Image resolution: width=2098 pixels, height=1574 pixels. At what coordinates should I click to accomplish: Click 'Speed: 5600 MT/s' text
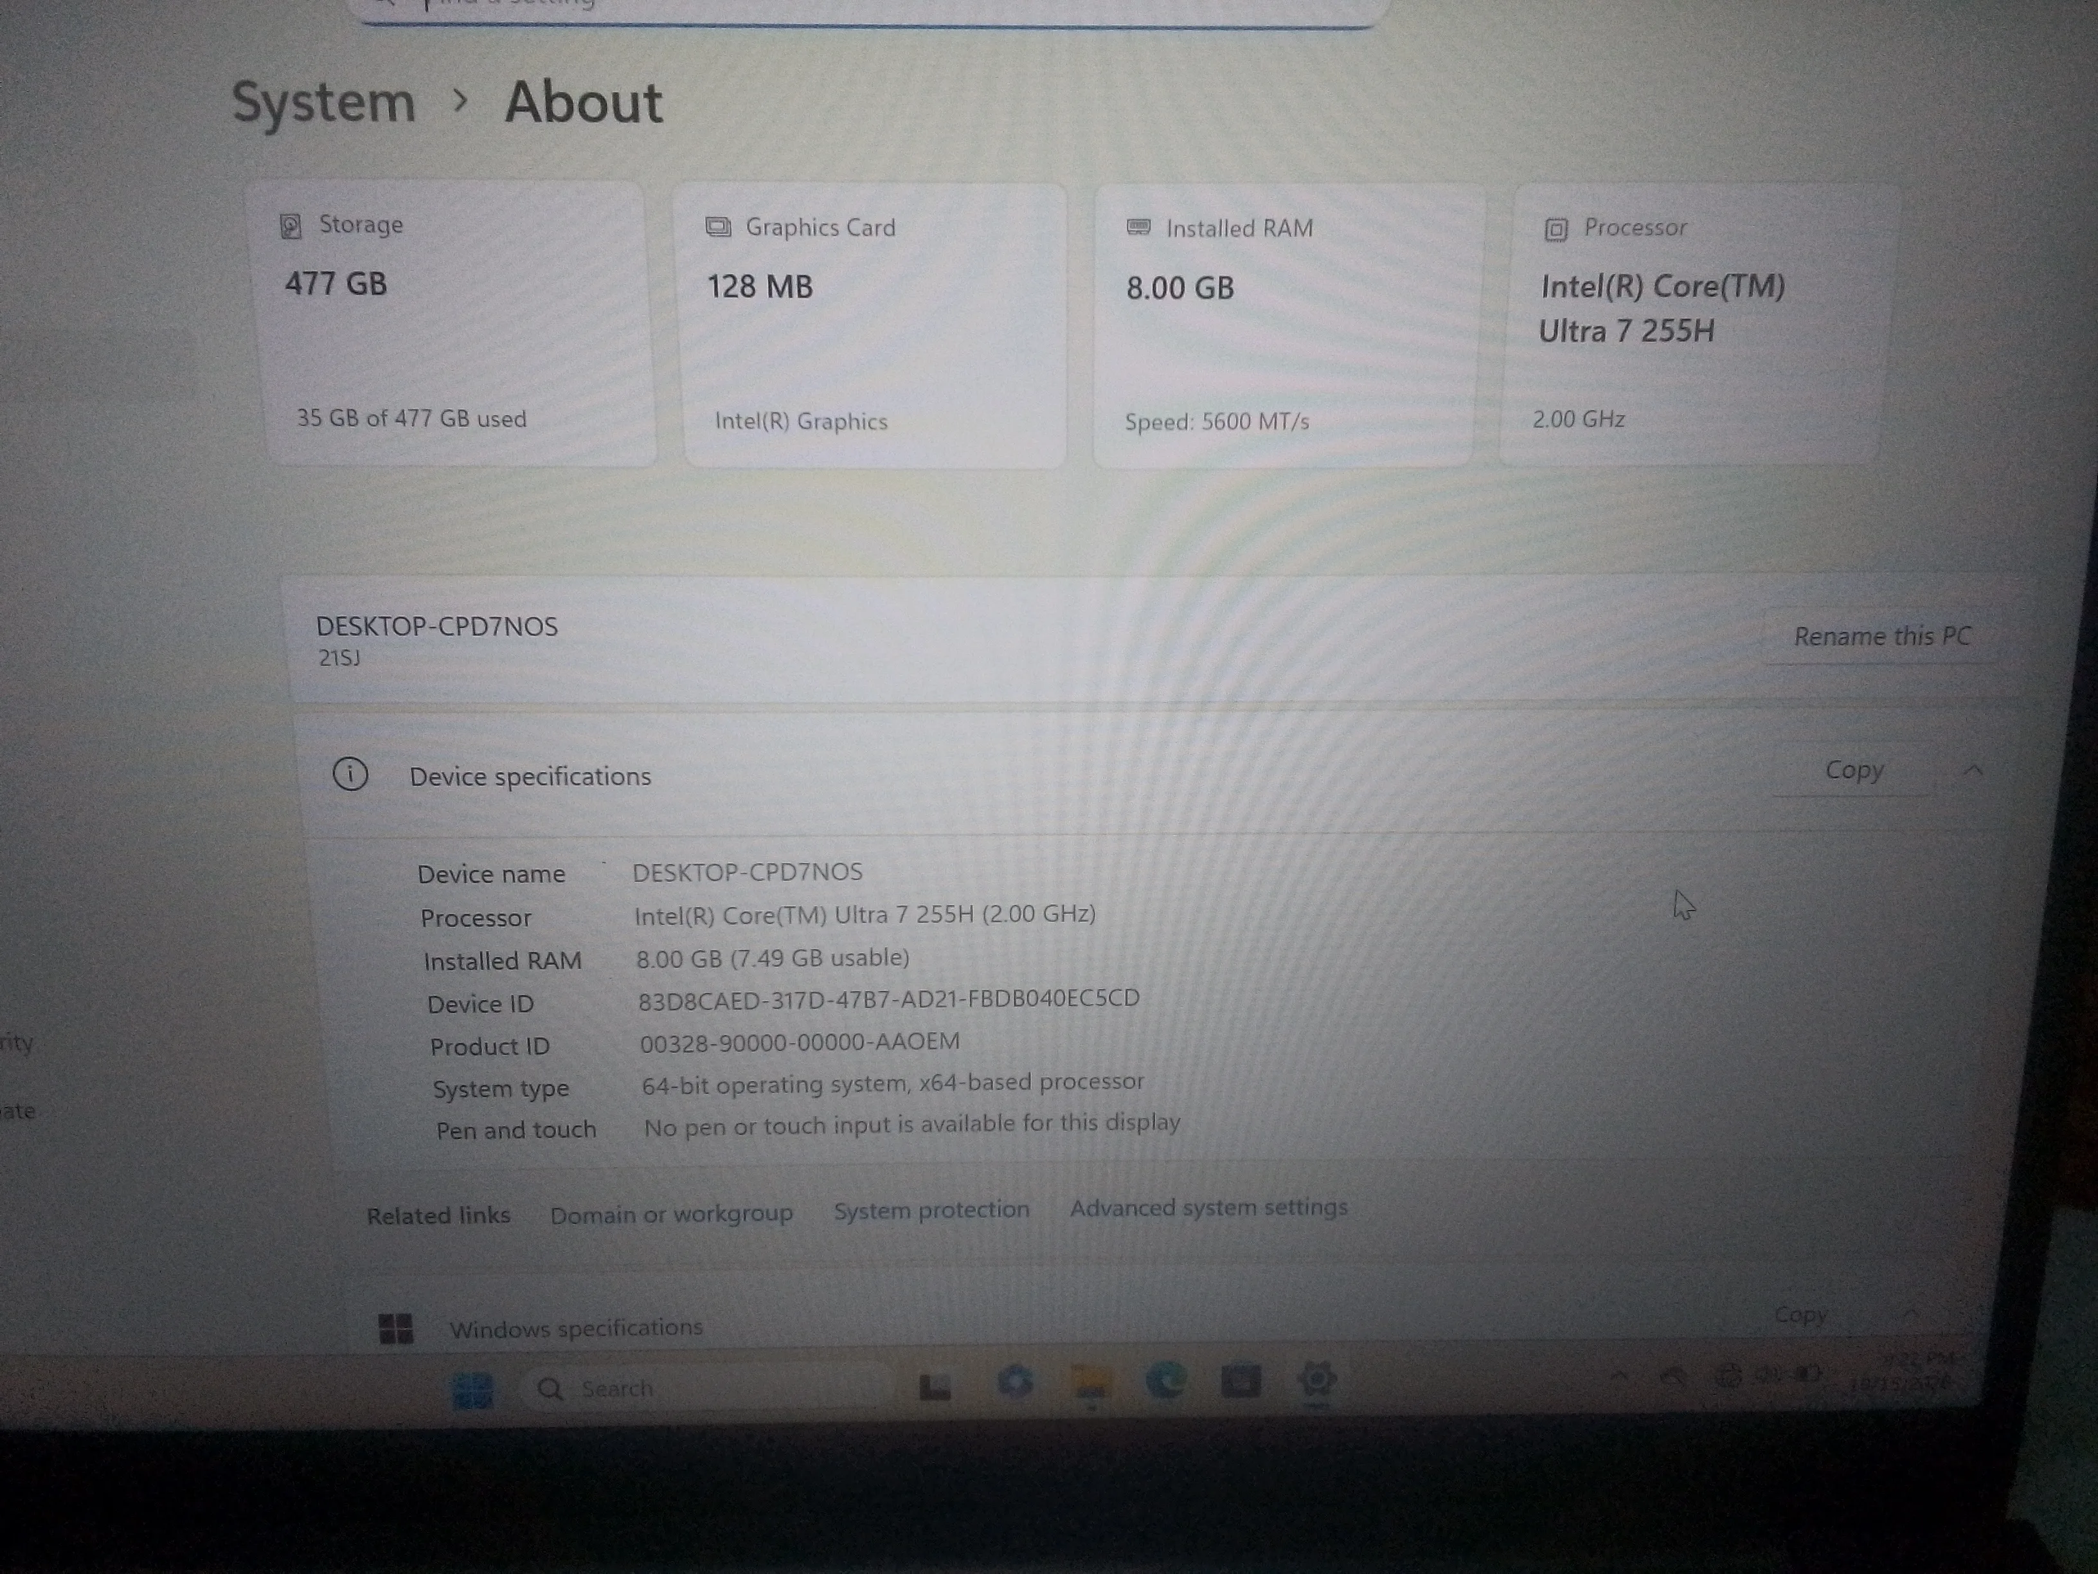tap(1217, 421)
